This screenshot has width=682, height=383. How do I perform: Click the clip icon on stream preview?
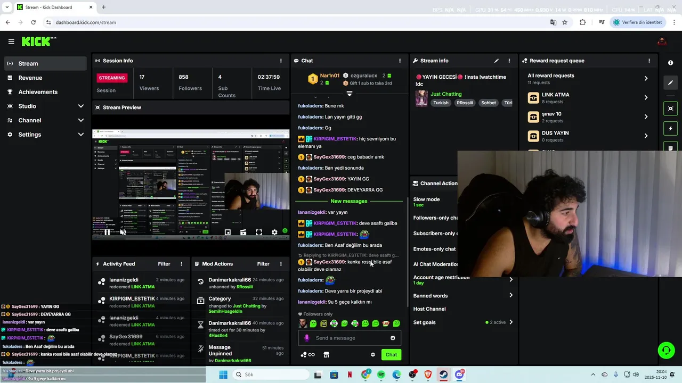[x=243, y=232]
